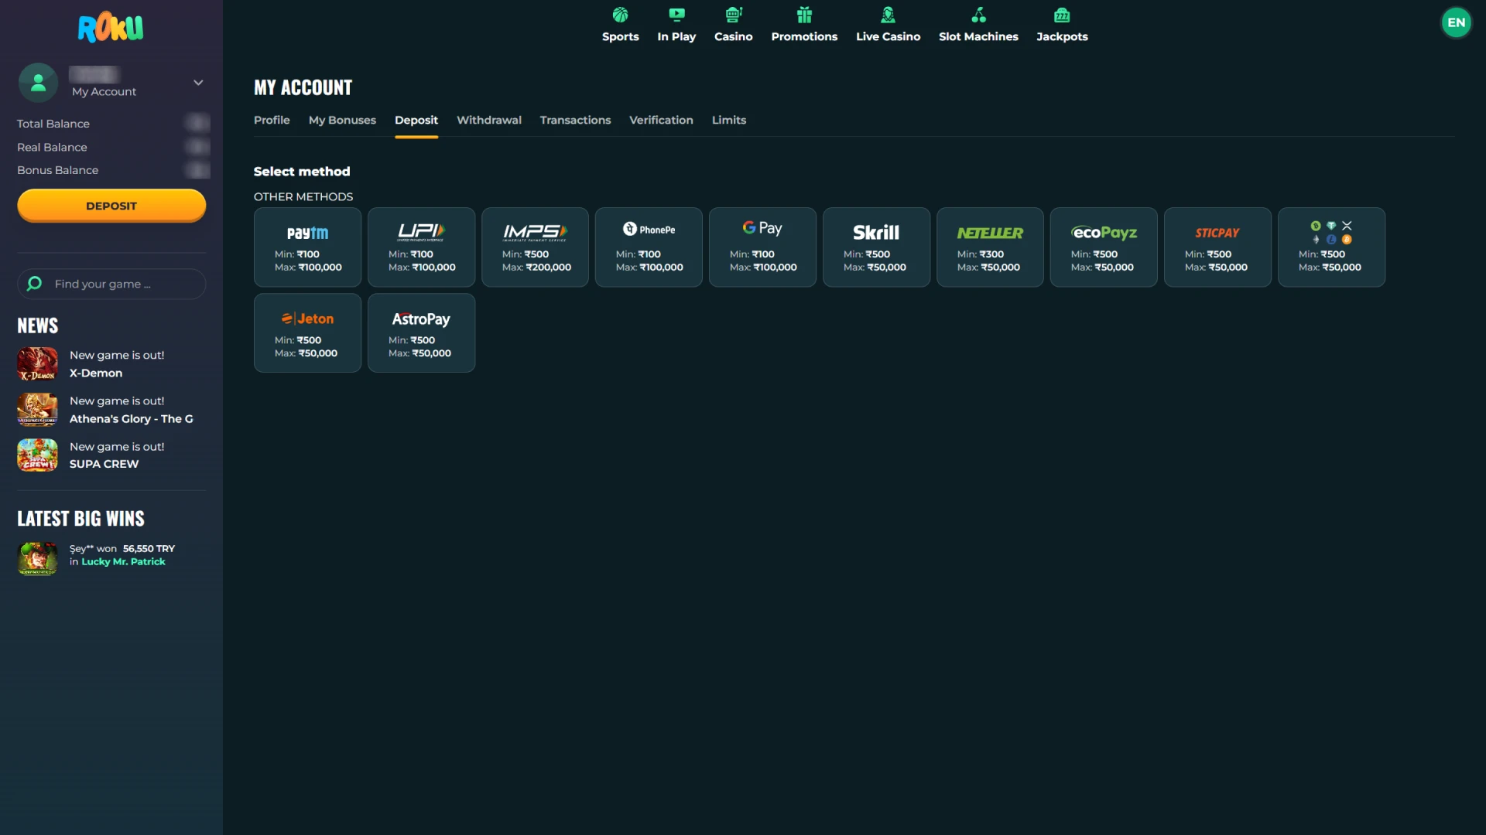This screenshot has width=1486, height=835.
Task: Open the Live Casino section
Action: coord(888,25)
